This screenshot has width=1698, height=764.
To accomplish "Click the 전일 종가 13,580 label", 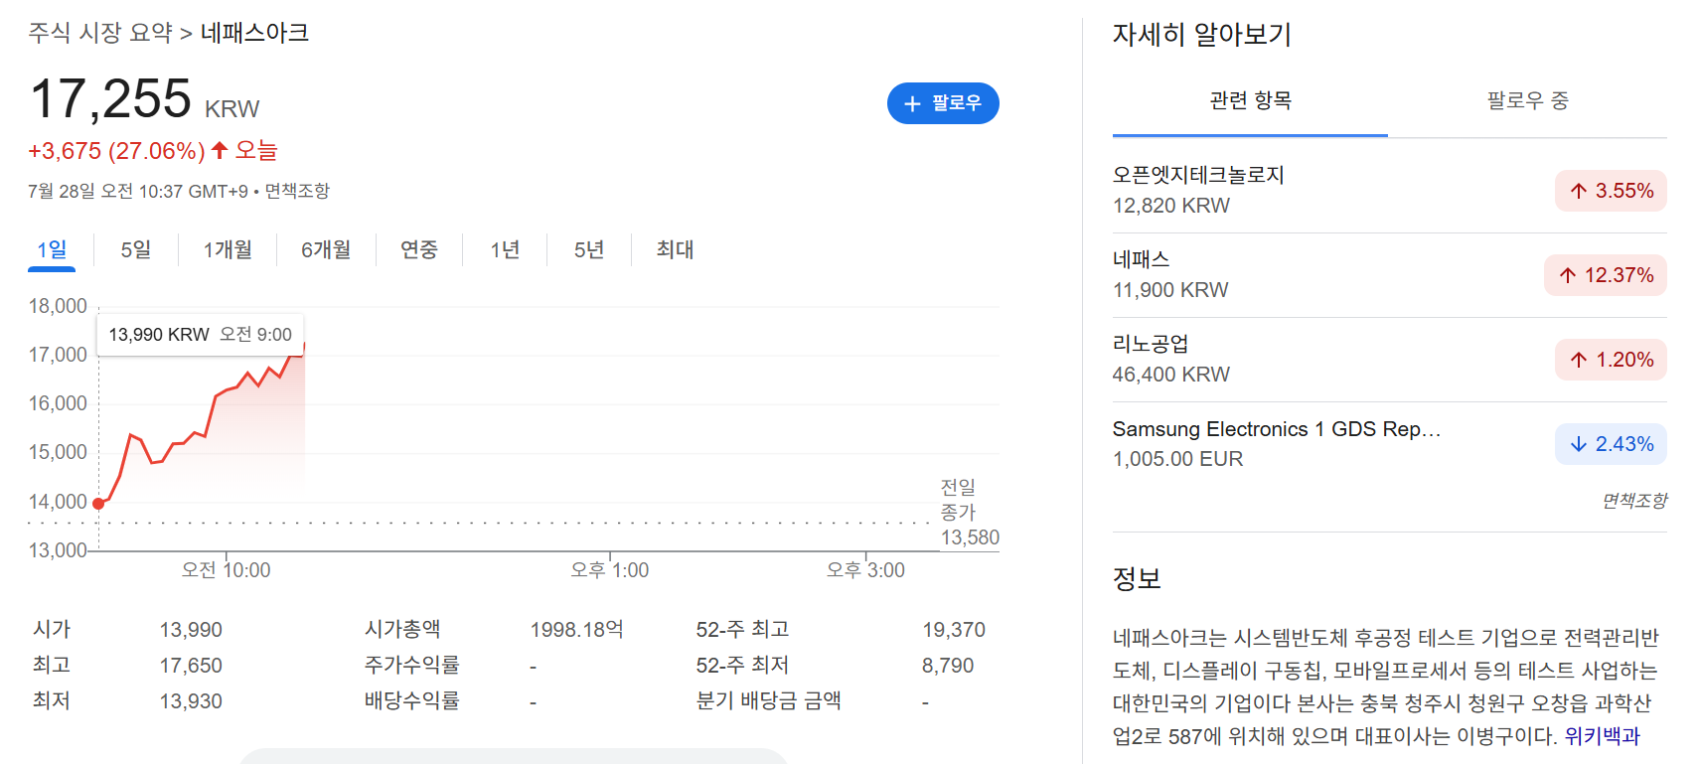I will pyautogui.click(x=970, y=513).
